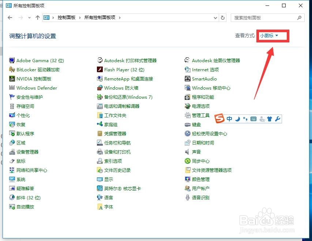The height and width of the screenshot is (241, 312).
Task: Open 备份和还原(Windows 7) link
Action: coord(128,97)
